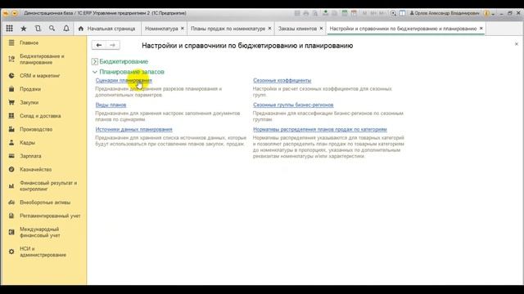Click the Планирование запасов group title
524x294 pixels.
(x=132, y=72)
